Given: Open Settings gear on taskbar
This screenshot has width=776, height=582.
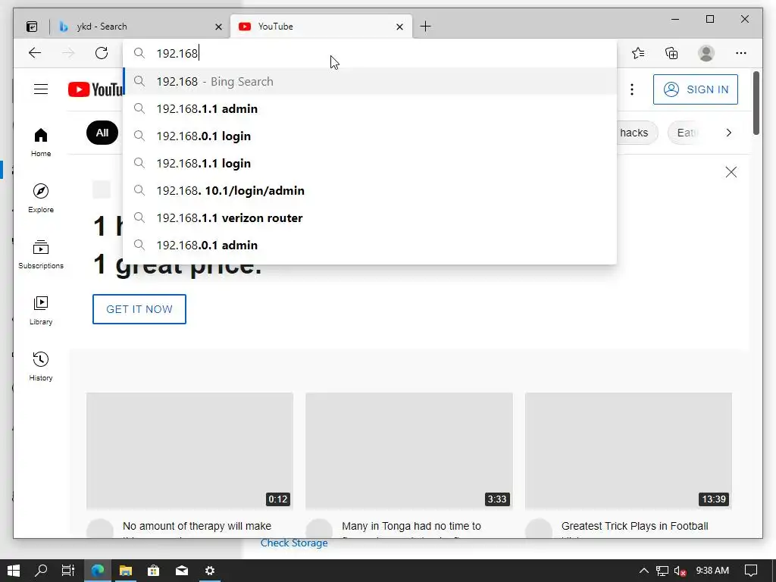Looking at the screenshot, I should click(210, 571).
